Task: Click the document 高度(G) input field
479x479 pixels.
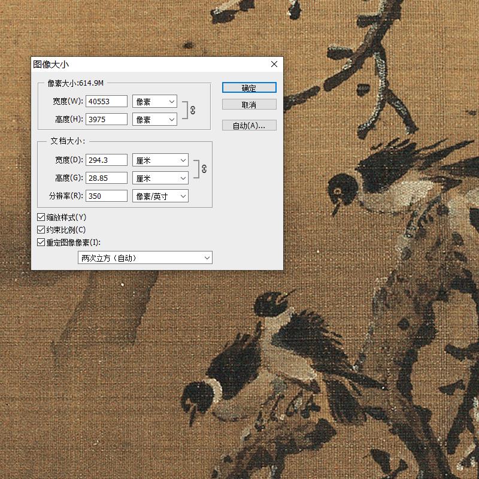Action: tap(107, 178)
